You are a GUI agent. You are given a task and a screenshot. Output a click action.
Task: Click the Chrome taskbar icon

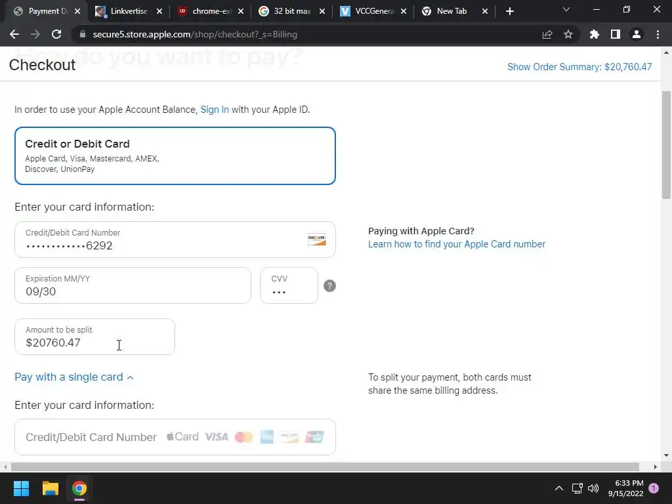point(79,488)
